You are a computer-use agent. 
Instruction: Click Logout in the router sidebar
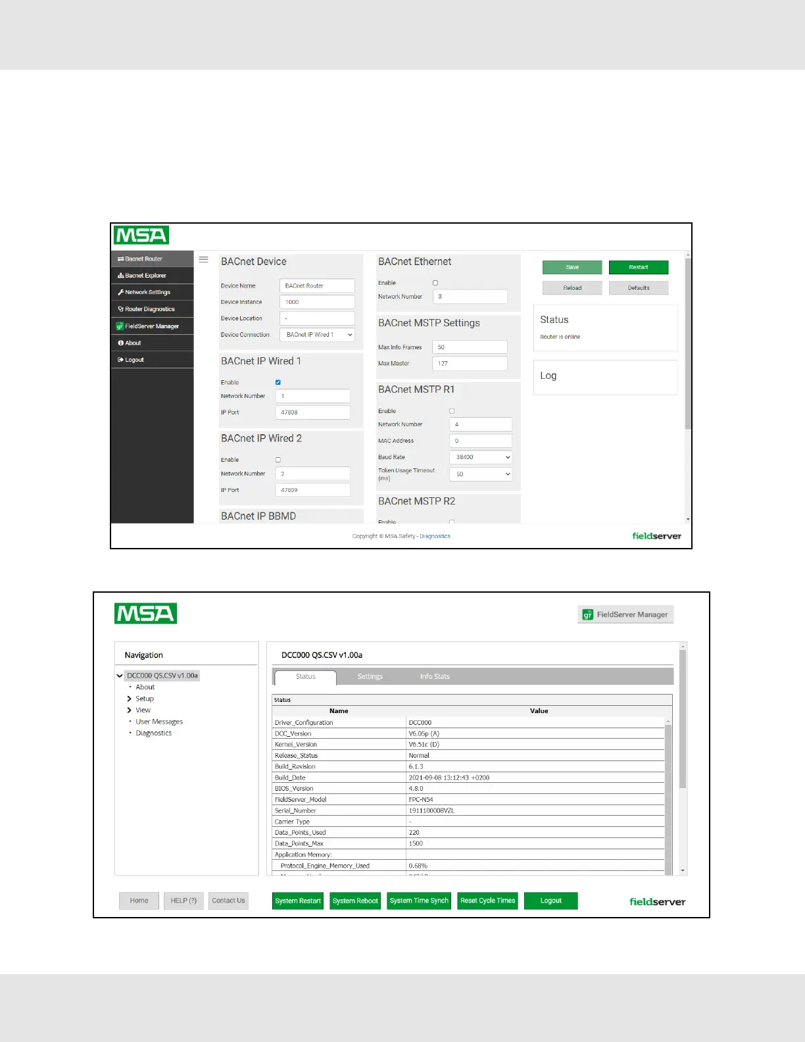click(x=152, y=360)
